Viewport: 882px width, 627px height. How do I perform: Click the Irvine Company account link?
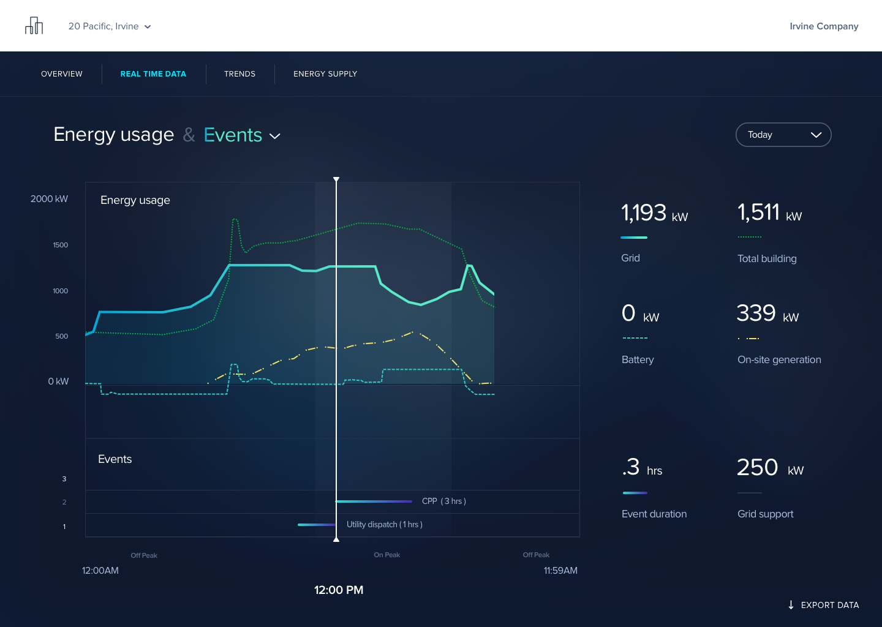click(824, 26)
